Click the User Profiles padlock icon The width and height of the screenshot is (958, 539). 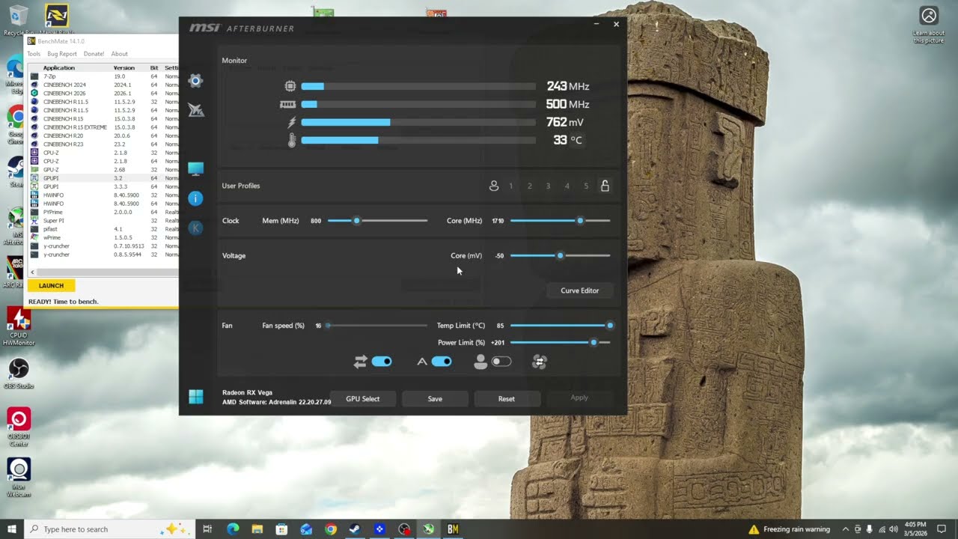point(605,186)
